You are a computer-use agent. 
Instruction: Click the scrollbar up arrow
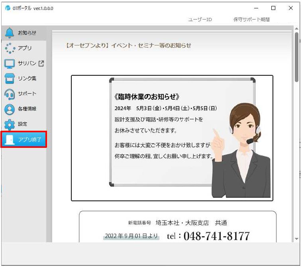296,29
